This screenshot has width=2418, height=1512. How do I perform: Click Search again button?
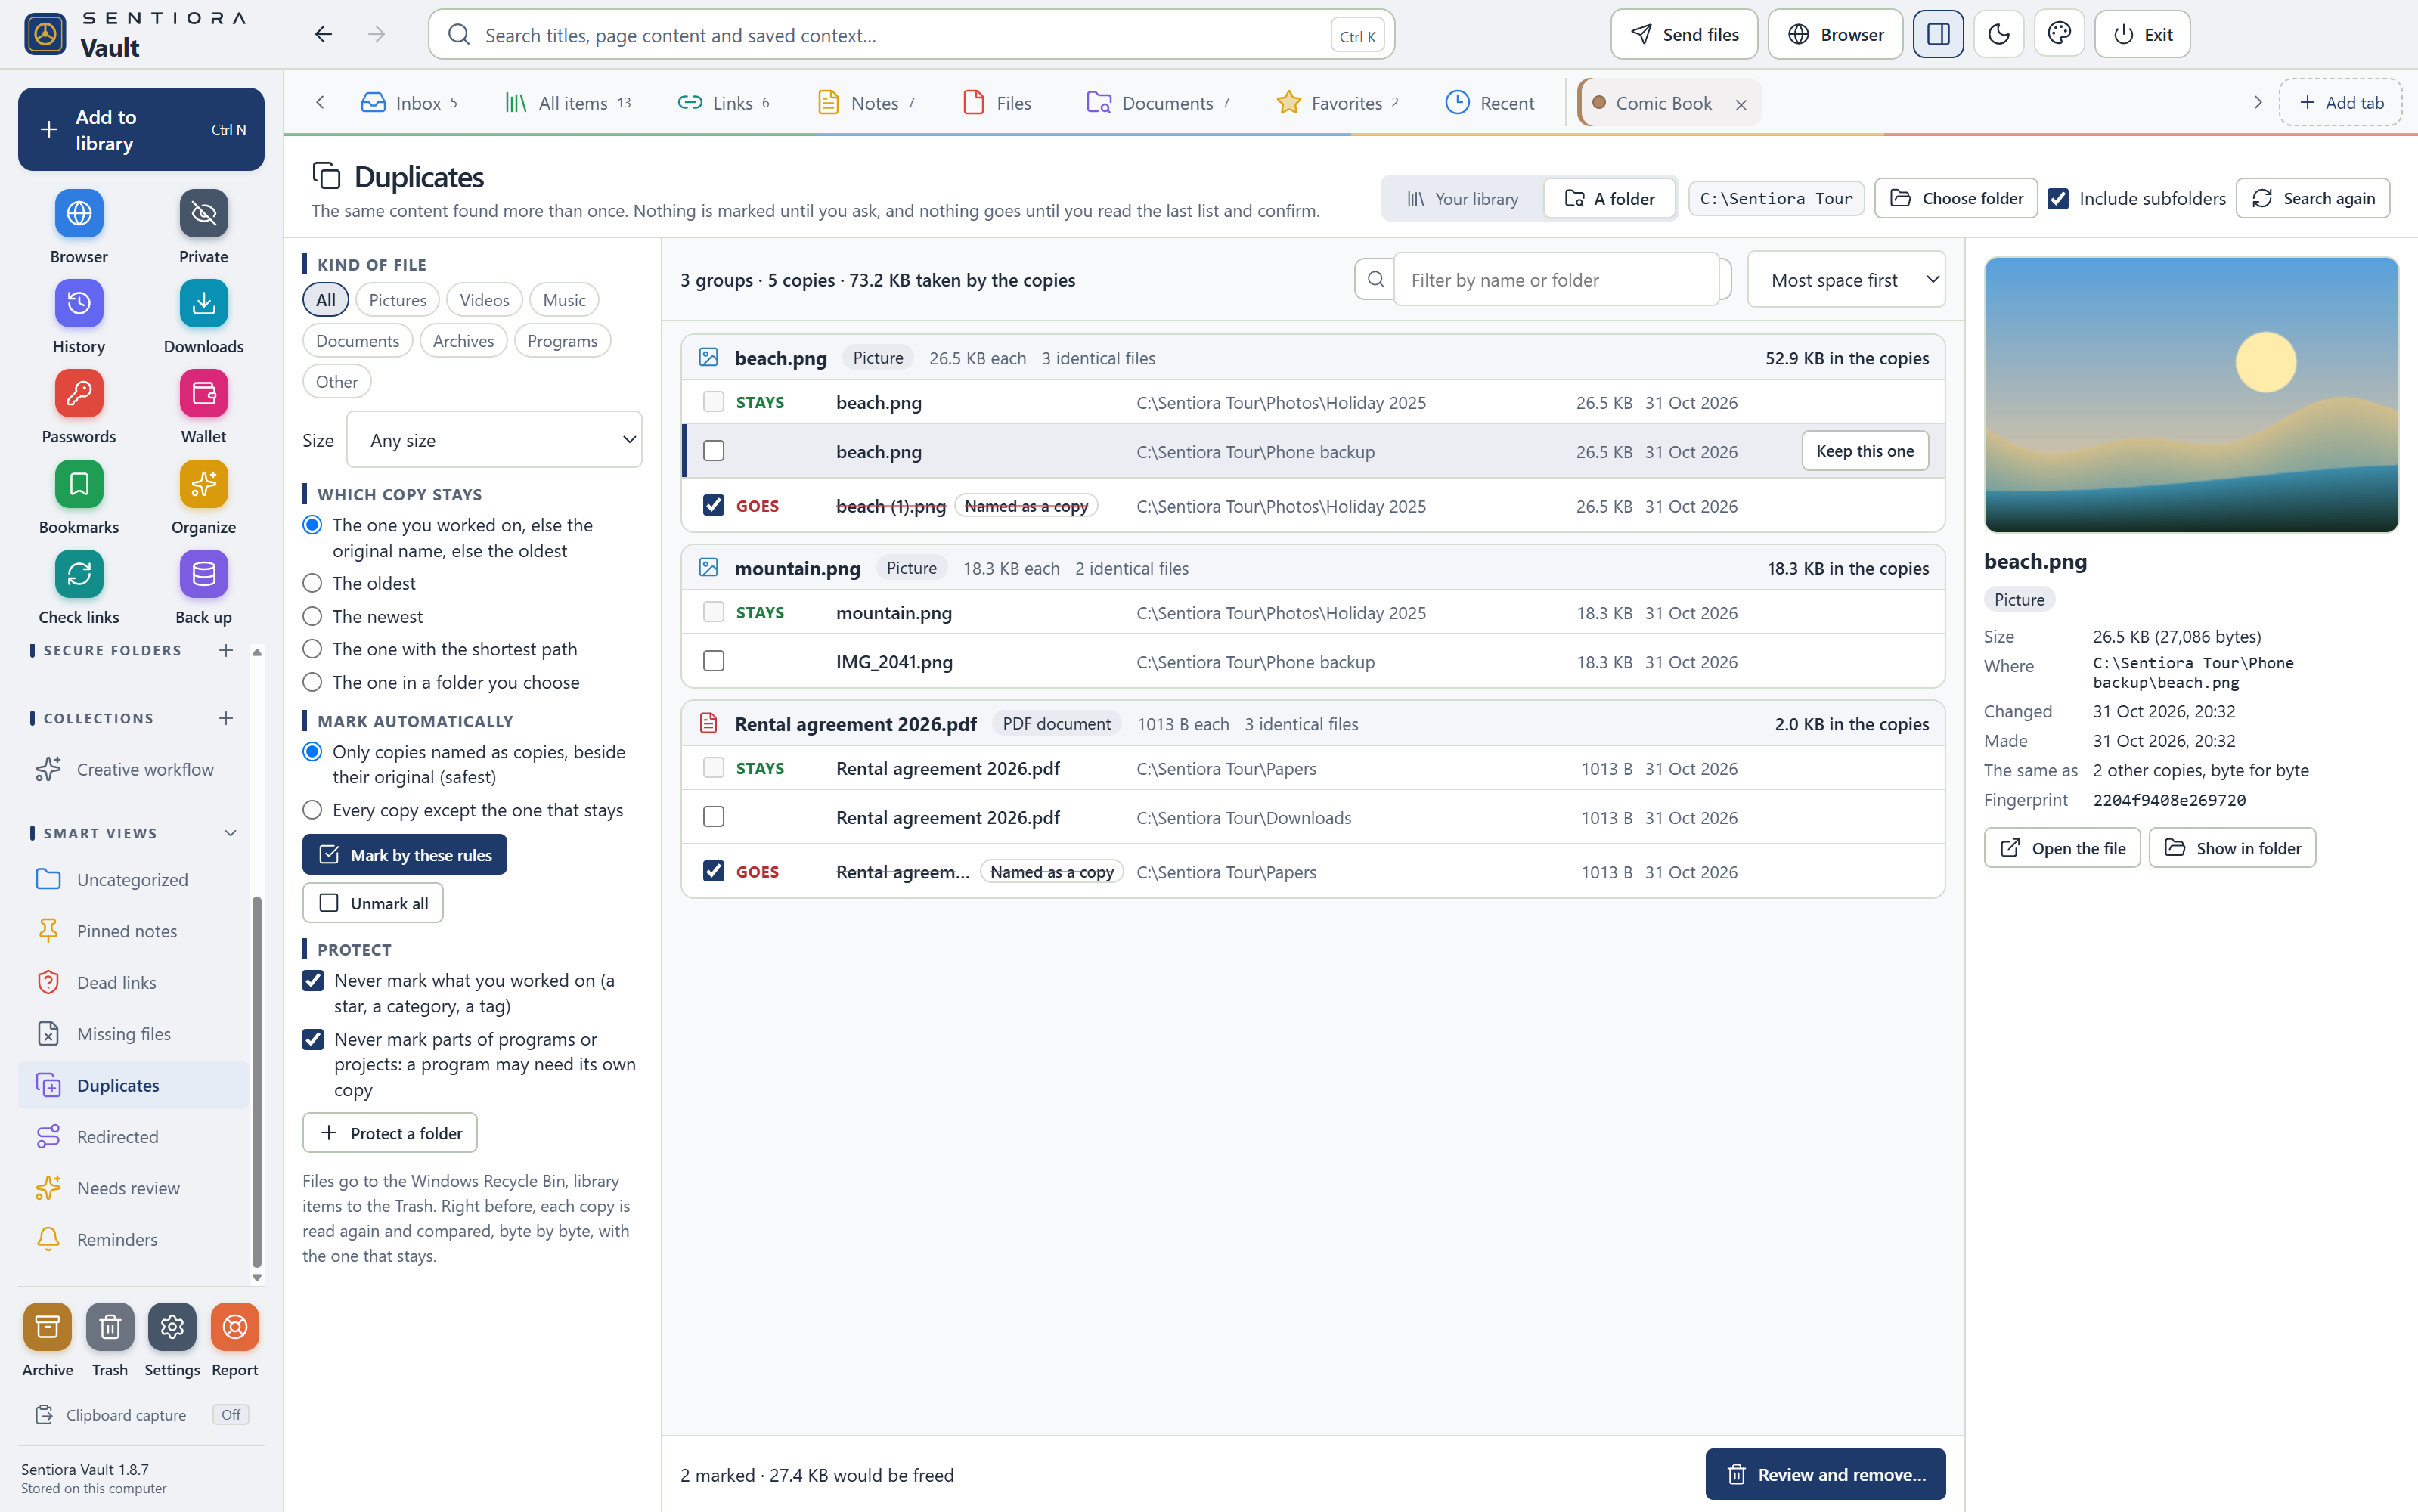pos(2312,199)
